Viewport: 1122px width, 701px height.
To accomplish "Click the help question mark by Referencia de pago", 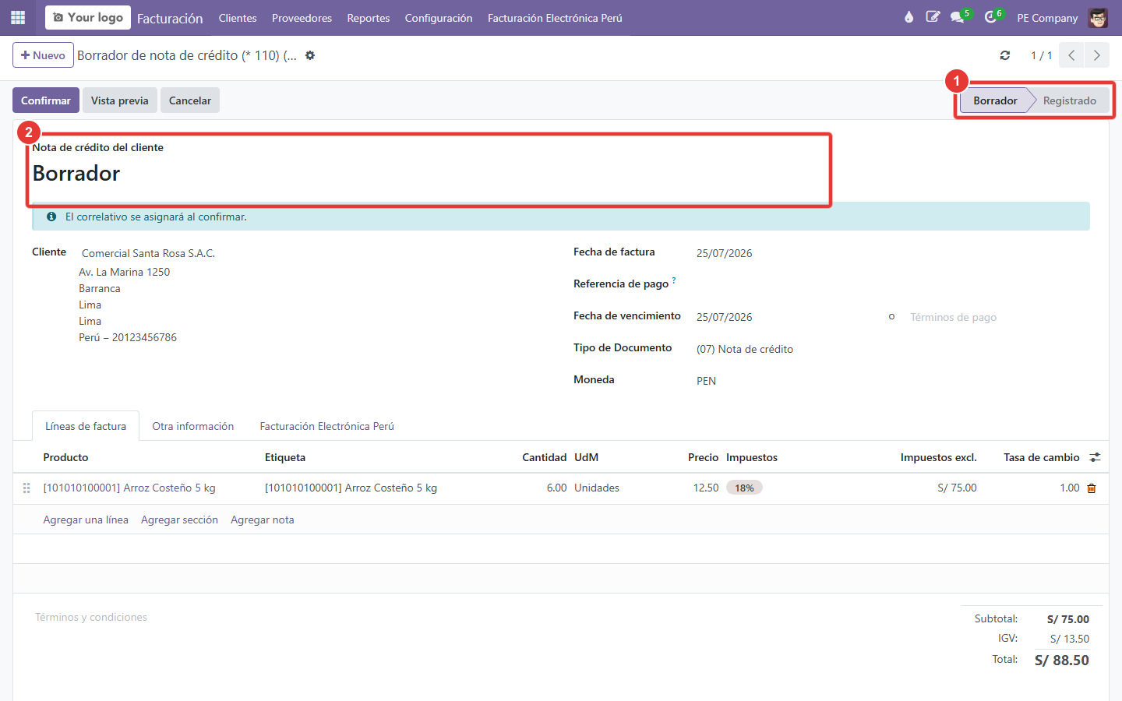I will 674,280.
